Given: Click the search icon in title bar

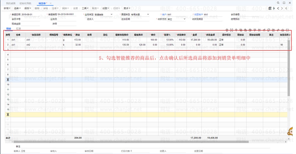Looking at the screenshot, I should click(278, 3).
